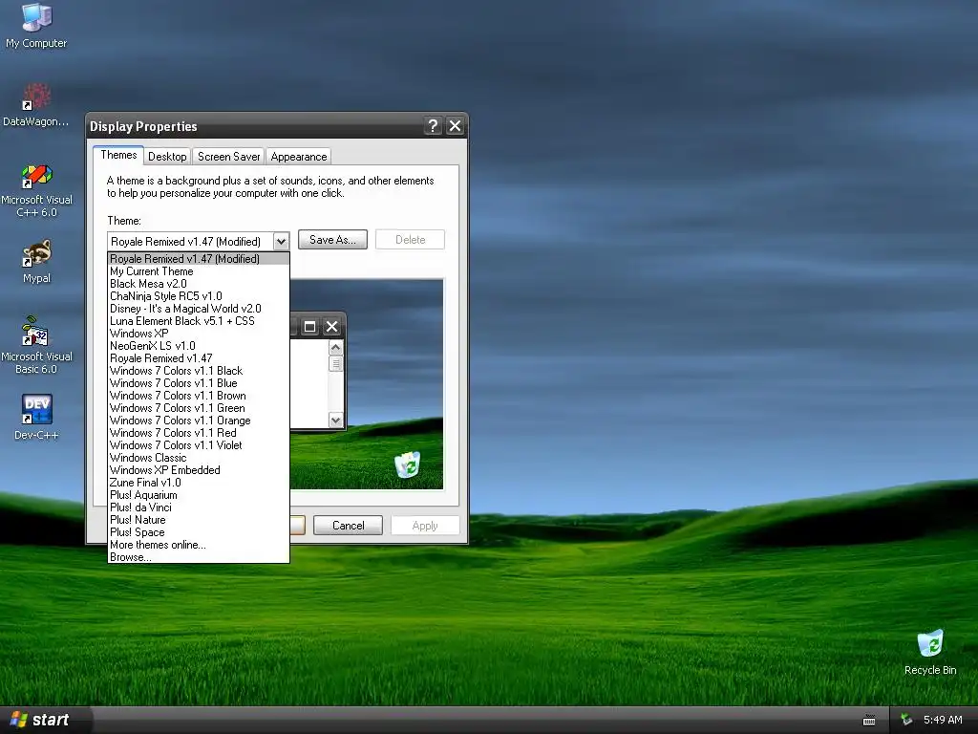Pick ChaNinja Style RC5 v1.0 theme
Viewport: 978px width, 734px height.
pyautogui.click(x=199, y=296)
